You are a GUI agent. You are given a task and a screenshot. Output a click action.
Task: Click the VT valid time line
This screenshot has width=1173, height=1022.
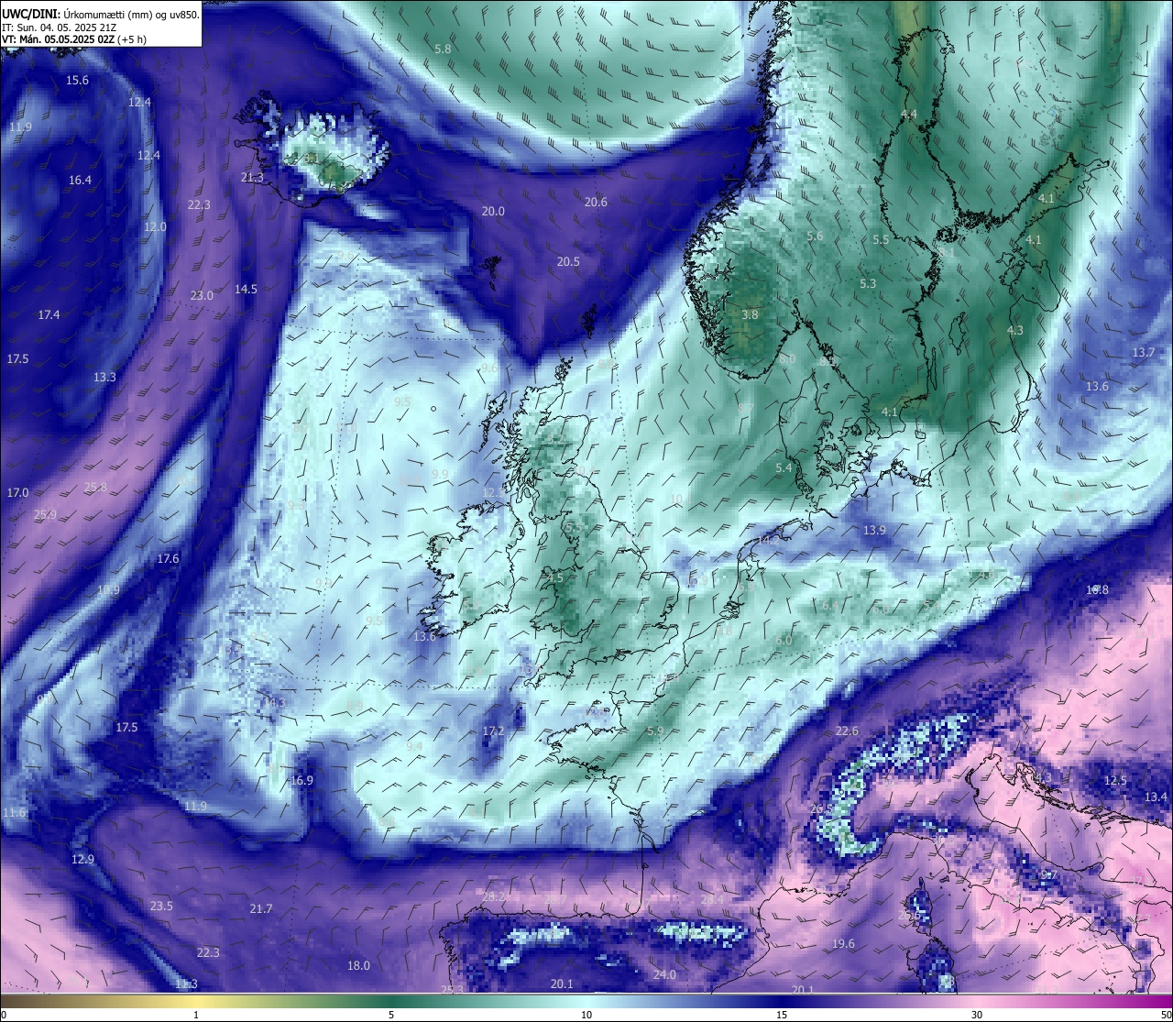pos(74,39)
